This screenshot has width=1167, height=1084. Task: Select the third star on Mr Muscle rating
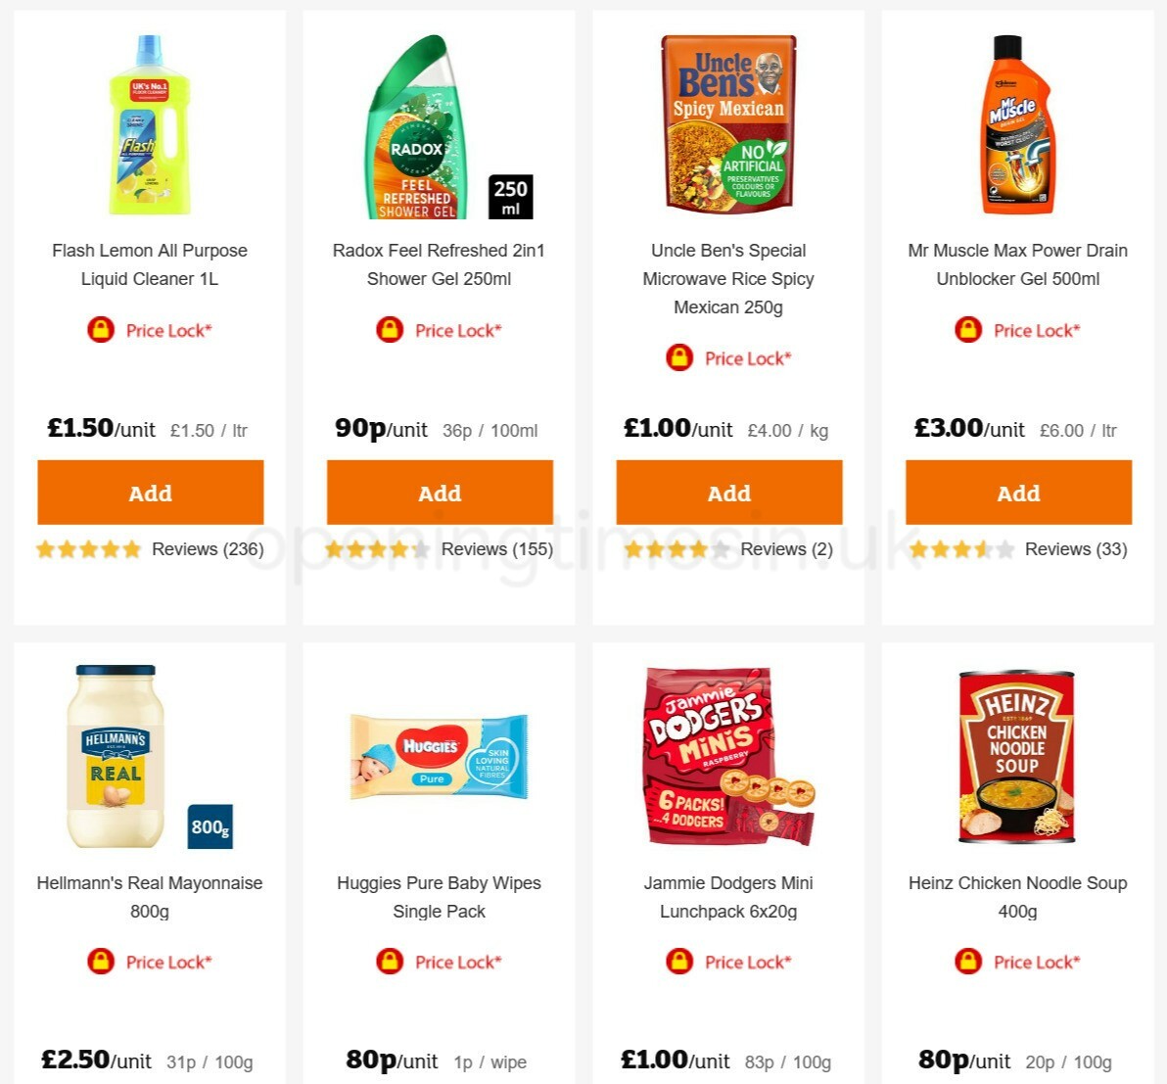point(961,549)
